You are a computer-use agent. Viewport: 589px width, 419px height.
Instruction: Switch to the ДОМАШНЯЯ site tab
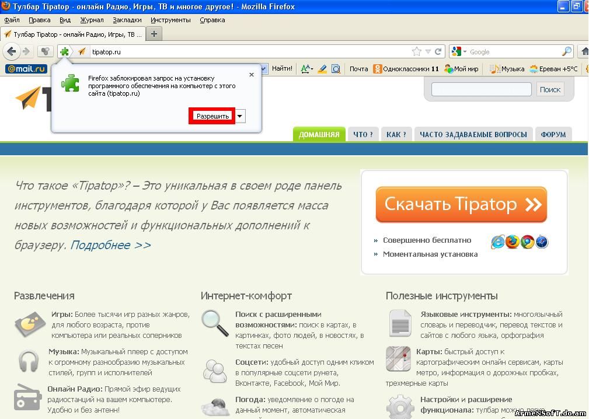pyautogui.click(x=319, y=134)
